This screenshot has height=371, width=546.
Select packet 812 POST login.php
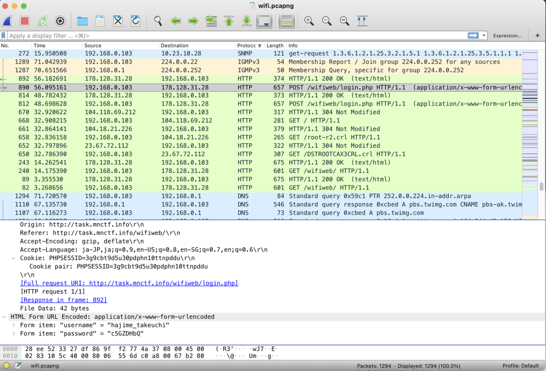pyautogui.click(x=261, y=104)
